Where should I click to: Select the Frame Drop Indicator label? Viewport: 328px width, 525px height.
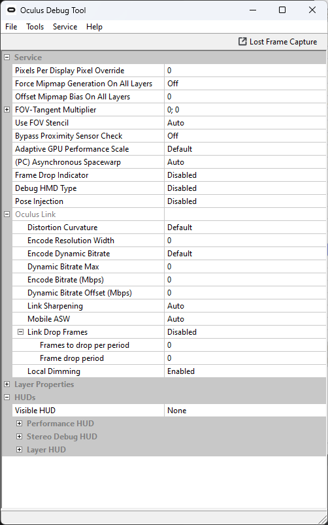coord(52,175)
